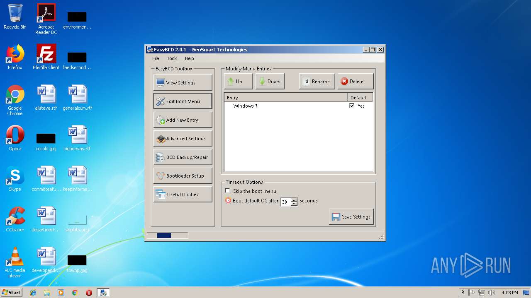Open Bootloader Setup page
The image size is (531, 298).
tap(183, 175)
